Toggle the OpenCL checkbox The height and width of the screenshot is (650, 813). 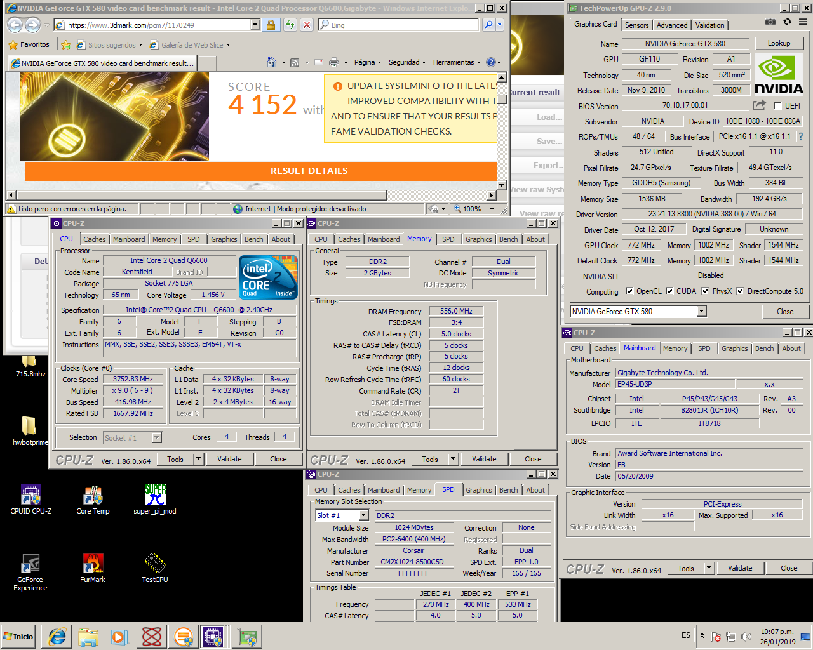(629, 291)
